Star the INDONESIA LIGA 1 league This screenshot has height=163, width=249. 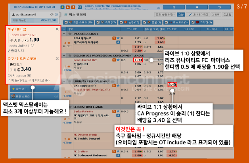pos(70,34)
